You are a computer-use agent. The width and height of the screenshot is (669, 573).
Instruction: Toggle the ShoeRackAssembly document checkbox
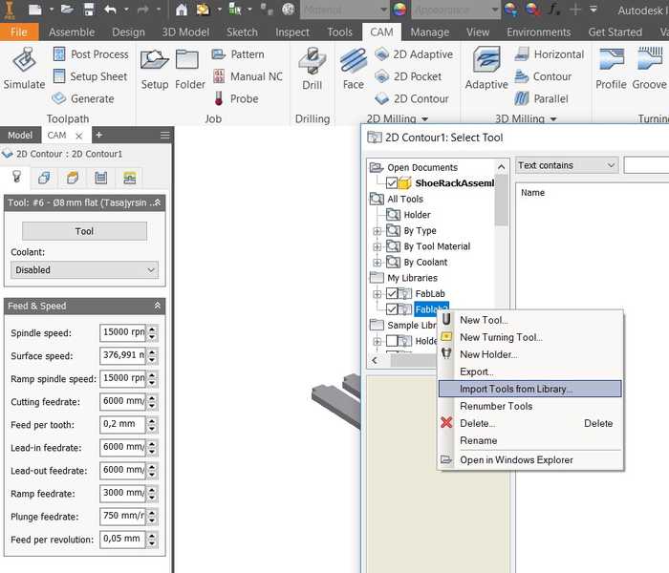click(392, 183)
